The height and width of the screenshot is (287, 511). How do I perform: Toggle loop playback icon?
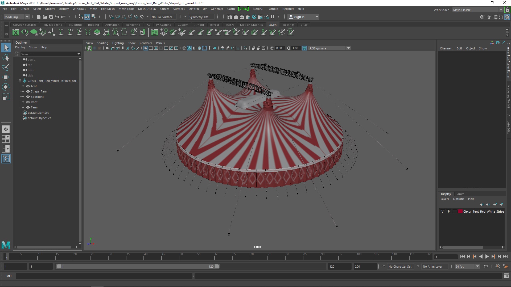[x=486, y=266]
